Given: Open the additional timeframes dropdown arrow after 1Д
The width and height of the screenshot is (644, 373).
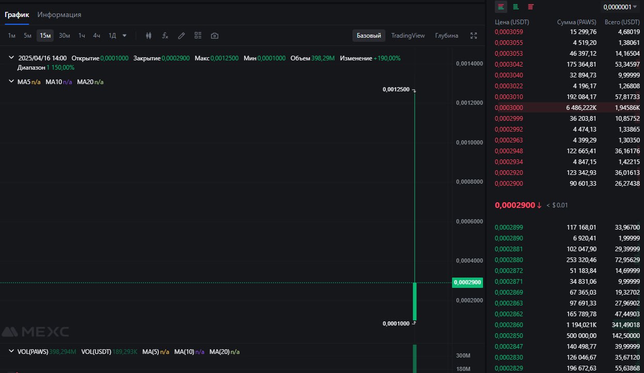Looking at the screenshot, I should click(124, 36).
